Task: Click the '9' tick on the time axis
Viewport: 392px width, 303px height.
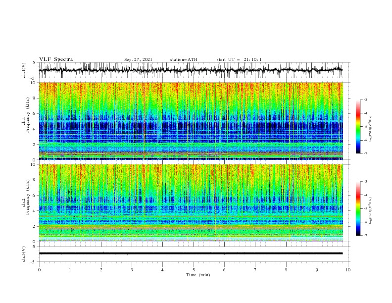Action: (x=317, y=270)
